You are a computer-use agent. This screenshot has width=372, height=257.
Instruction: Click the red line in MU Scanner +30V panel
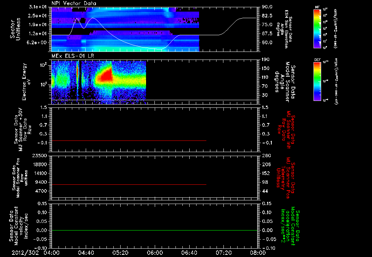[129, 140]
